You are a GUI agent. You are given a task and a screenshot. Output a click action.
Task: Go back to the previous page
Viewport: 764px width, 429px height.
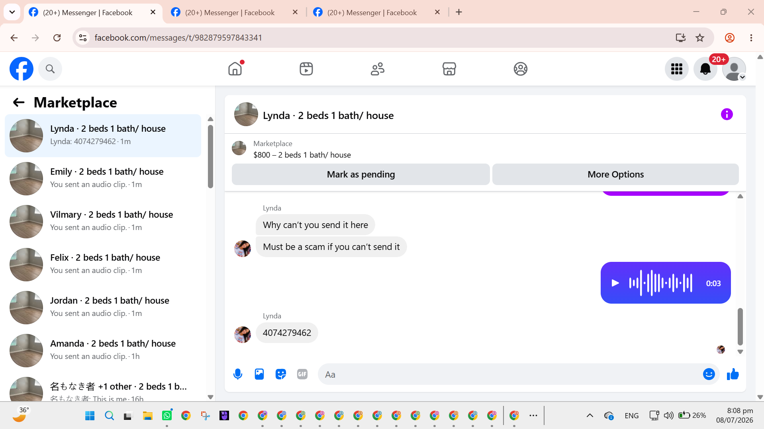coord(14,38)
